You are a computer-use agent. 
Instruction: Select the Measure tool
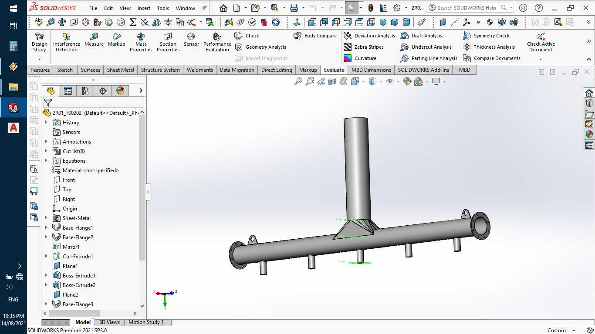[x=94, y=40]
